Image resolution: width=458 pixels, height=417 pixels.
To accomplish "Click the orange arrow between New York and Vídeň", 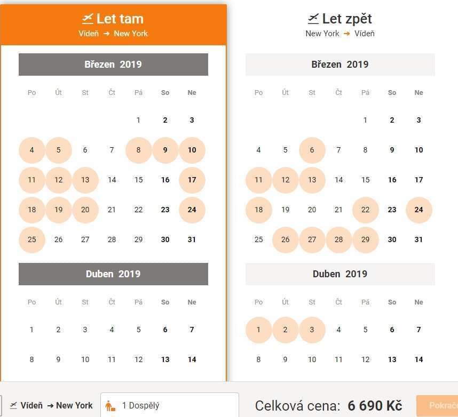I will point(347,34).
